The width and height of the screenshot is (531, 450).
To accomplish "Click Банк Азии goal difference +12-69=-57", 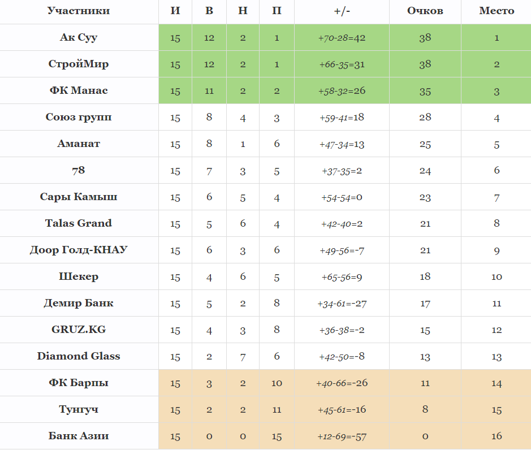I will pos(342,436).
